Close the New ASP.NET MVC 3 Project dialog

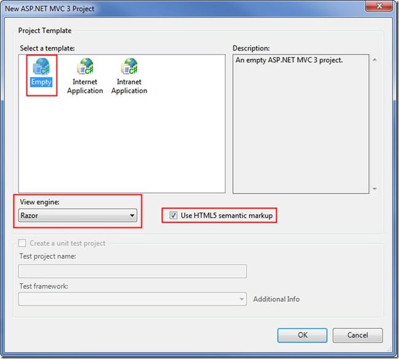[x=379, y=6]
